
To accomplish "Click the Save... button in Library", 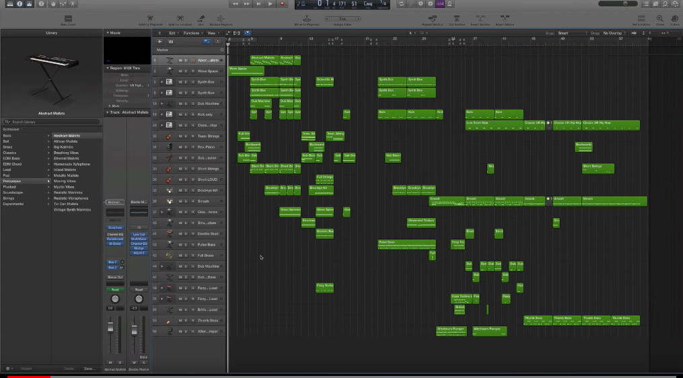I will pos(89,369).
